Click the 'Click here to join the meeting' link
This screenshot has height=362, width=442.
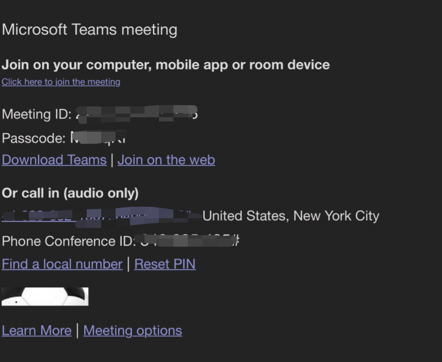click(x=61, y=82)
